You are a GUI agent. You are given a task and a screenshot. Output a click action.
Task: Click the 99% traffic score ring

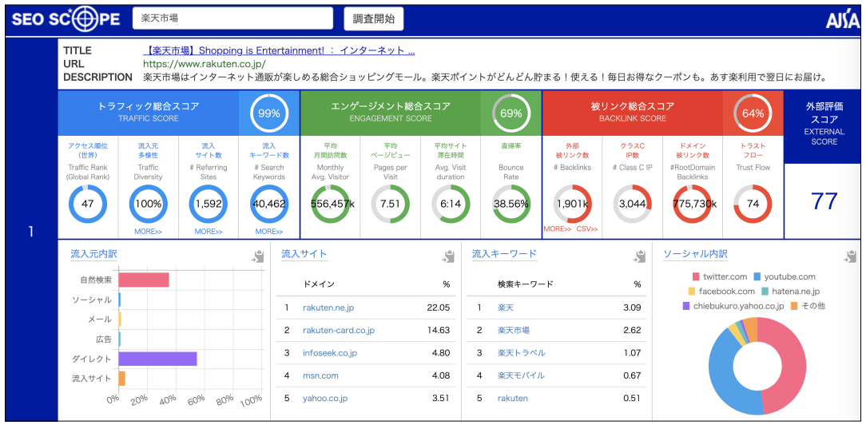(x=269, y=113)
